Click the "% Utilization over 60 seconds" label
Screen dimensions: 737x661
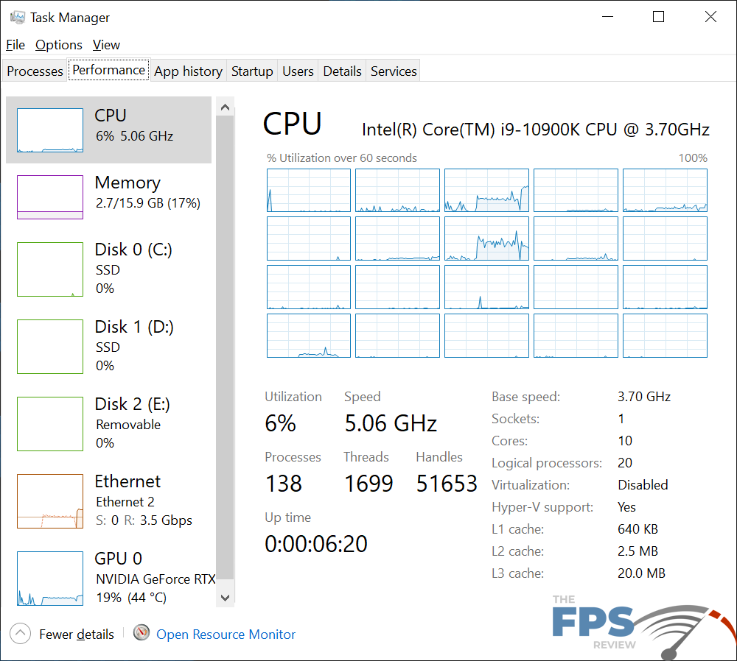[x=342, y=158]
